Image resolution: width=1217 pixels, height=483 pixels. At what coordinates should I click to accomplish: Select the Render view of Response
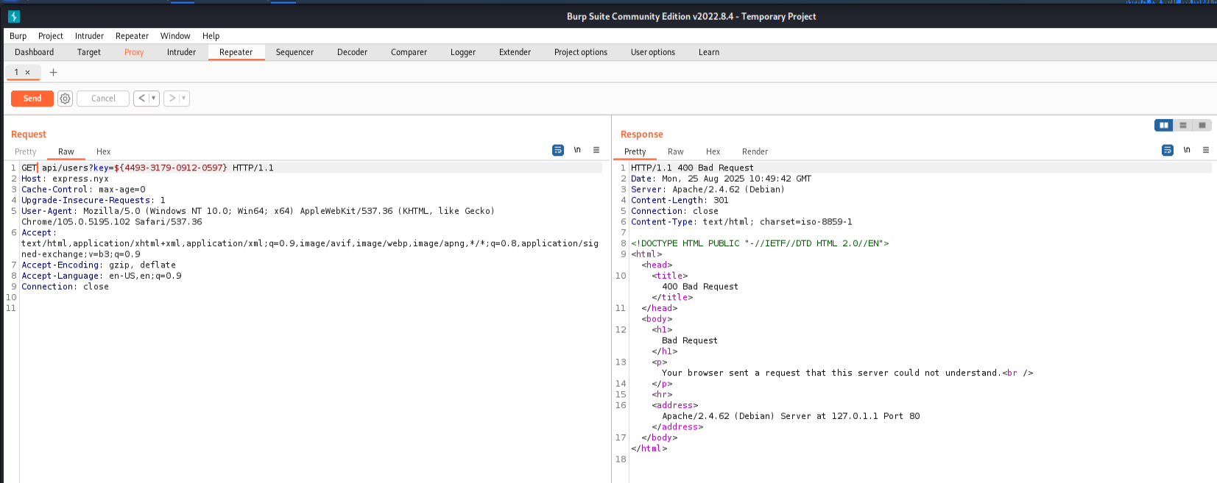[755, 151]
